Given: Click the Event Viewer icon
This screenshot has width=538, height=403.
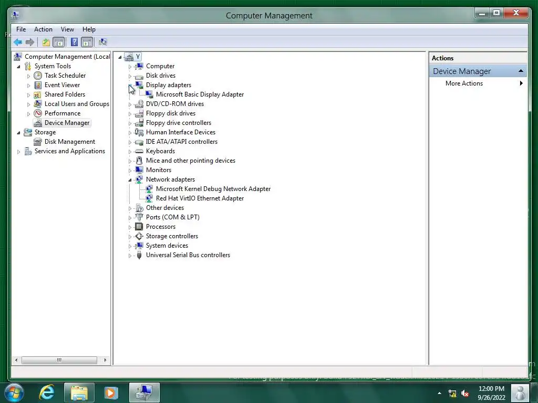Looking at the screenshot, I should point(38,85).
